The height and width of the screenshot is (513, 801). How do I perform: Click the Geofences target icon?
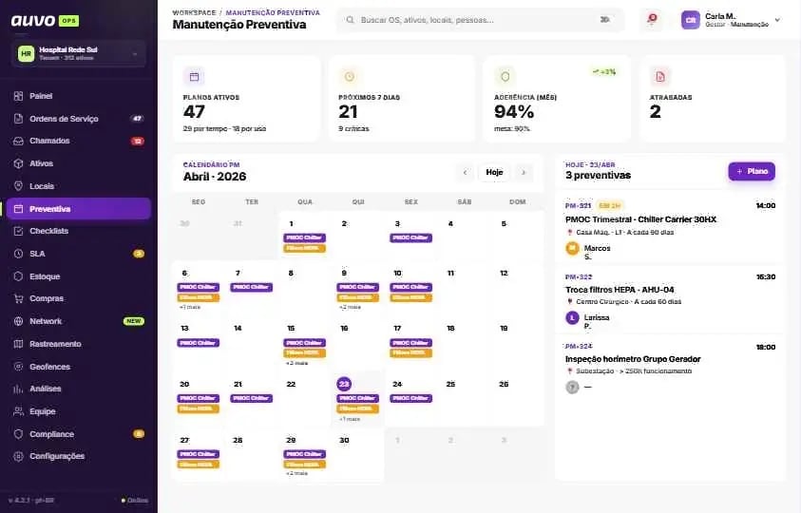pyautogui.click(x=18, y=367)
